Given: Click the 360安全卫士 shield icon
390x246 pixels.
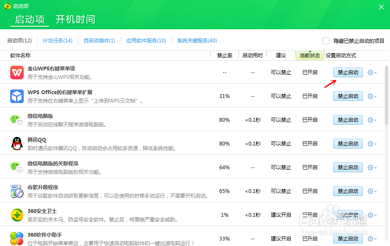Looking at the screenshot, I should pyautogui.click(x=16, y=215).
